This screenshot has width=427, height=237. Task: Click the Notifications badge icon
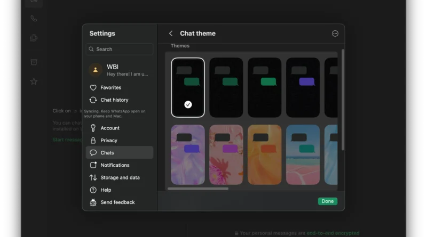(x=93, y=165)
